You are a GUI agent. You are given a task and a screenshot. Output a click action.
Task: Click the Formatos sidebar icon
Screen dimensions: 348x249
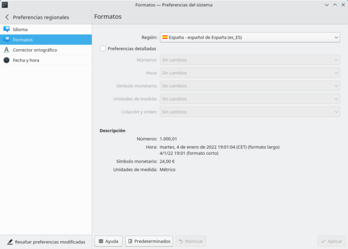[x=6, y=39]
